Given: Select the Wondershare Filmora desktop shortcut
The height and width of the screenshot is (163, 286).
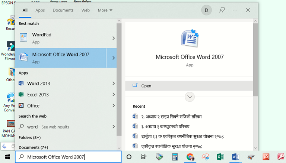Looking at the screenshot, I should pyautogui.click(x=9, y=51).
